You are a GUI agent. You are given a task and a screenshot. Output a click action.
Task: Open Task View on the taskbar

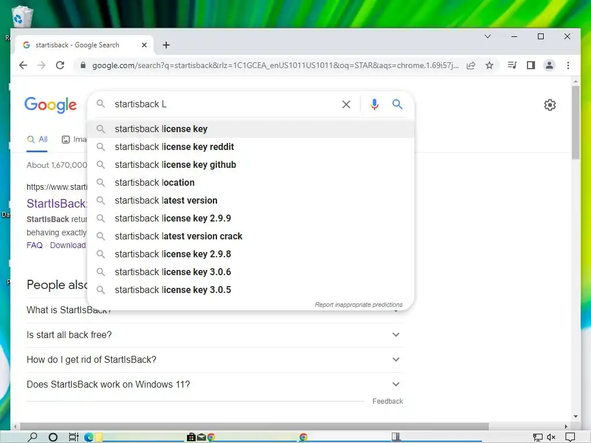tap(73, 437)
